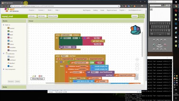Screen dimensions: 179x101
Task: Collapse the Built-in blocks tree
Action: pos(4,25)
